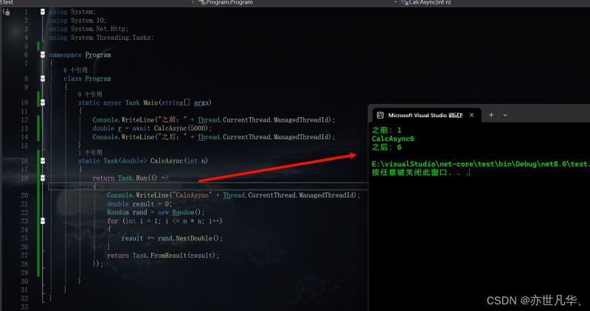Open the console tab list dropdown chevron
The image size is (590, 311).
click(x=505, y=115)
